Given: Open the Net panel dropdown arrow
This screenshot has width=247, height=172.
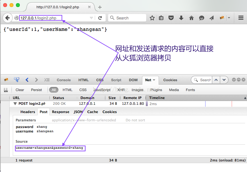Looking at the screenshot, I should tap(154, 80).
